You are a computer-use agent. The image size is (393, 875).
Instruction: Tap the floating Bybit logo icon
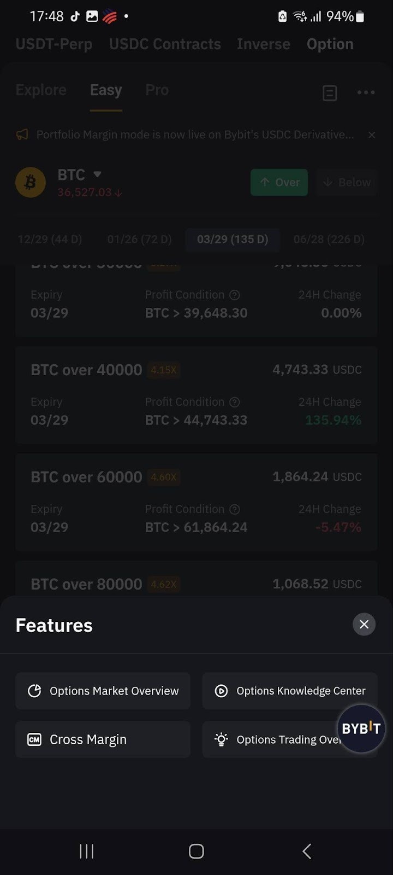(361, 728)
